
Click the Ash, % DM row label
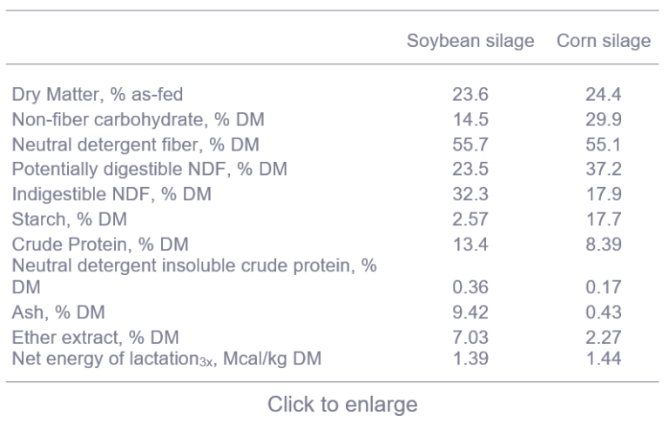[58, 312]
